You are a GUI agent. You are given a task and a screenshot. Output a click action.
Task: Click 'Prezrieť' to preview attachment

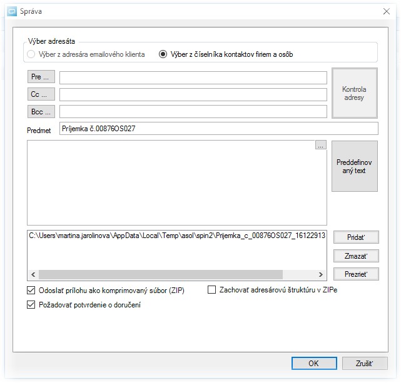click(355, 274)
